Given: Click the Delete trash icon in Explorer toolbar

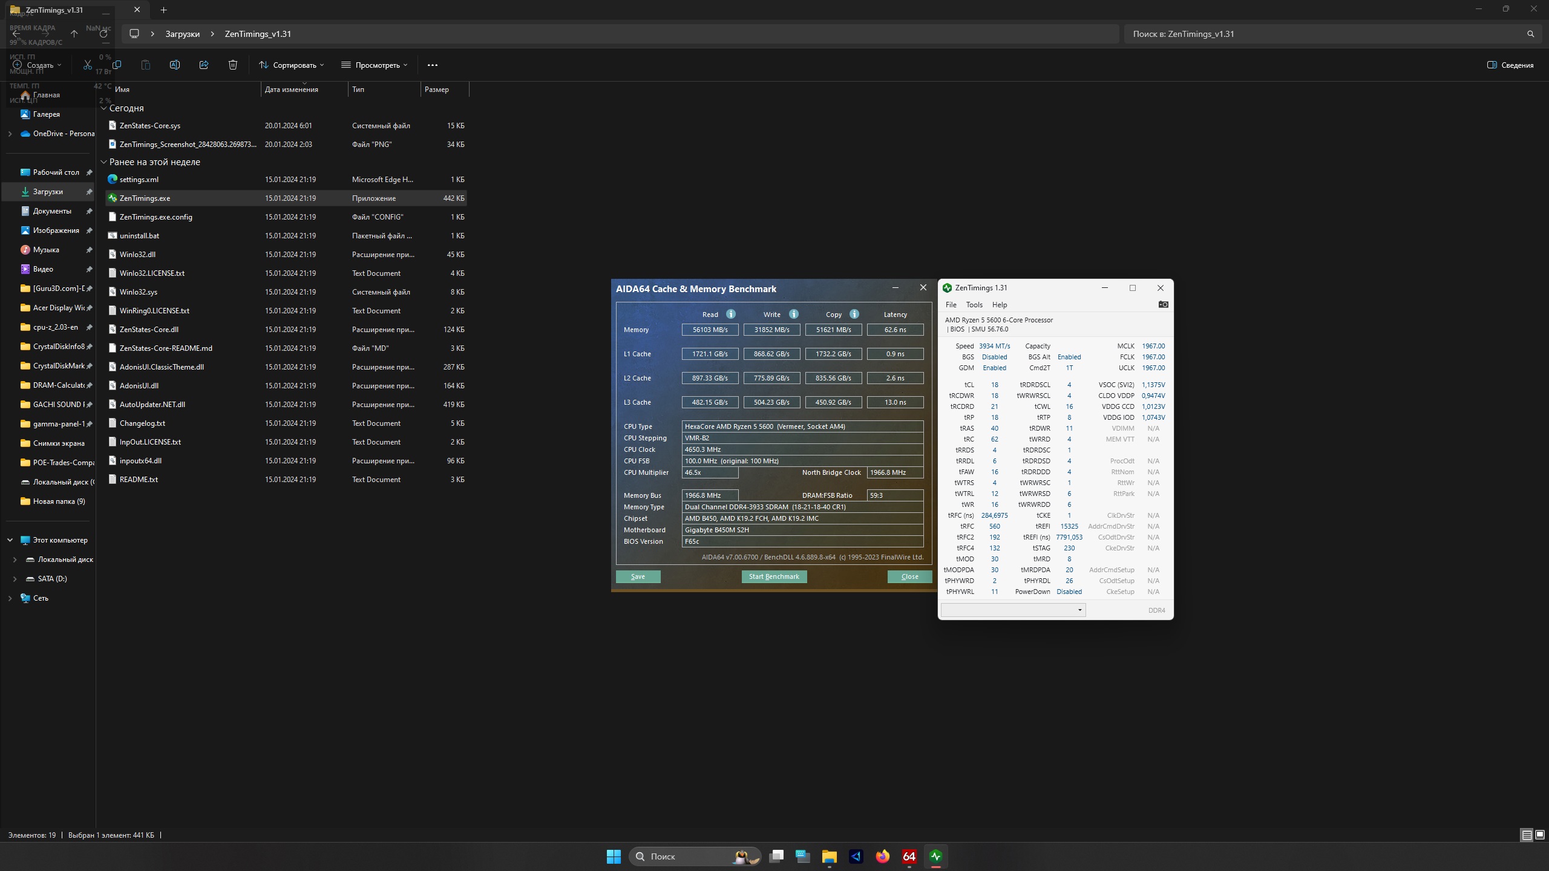Looking at the screenshot, I should 233,65.
